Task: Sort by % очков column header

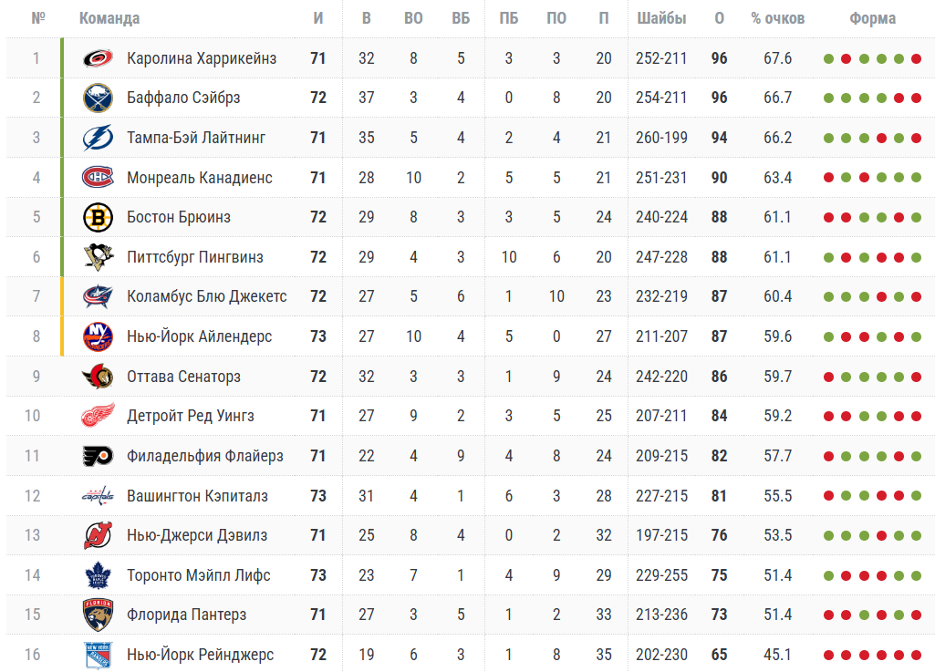Action: pyautogui.click(x=778, y=18)
